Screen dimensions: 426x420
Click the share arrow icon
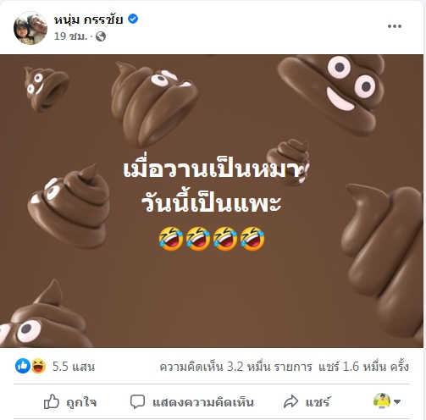[290, 401]
